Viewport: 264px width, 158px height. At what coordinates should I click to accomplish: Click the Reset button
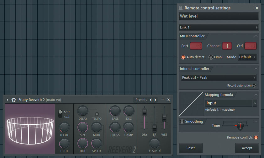191,148
